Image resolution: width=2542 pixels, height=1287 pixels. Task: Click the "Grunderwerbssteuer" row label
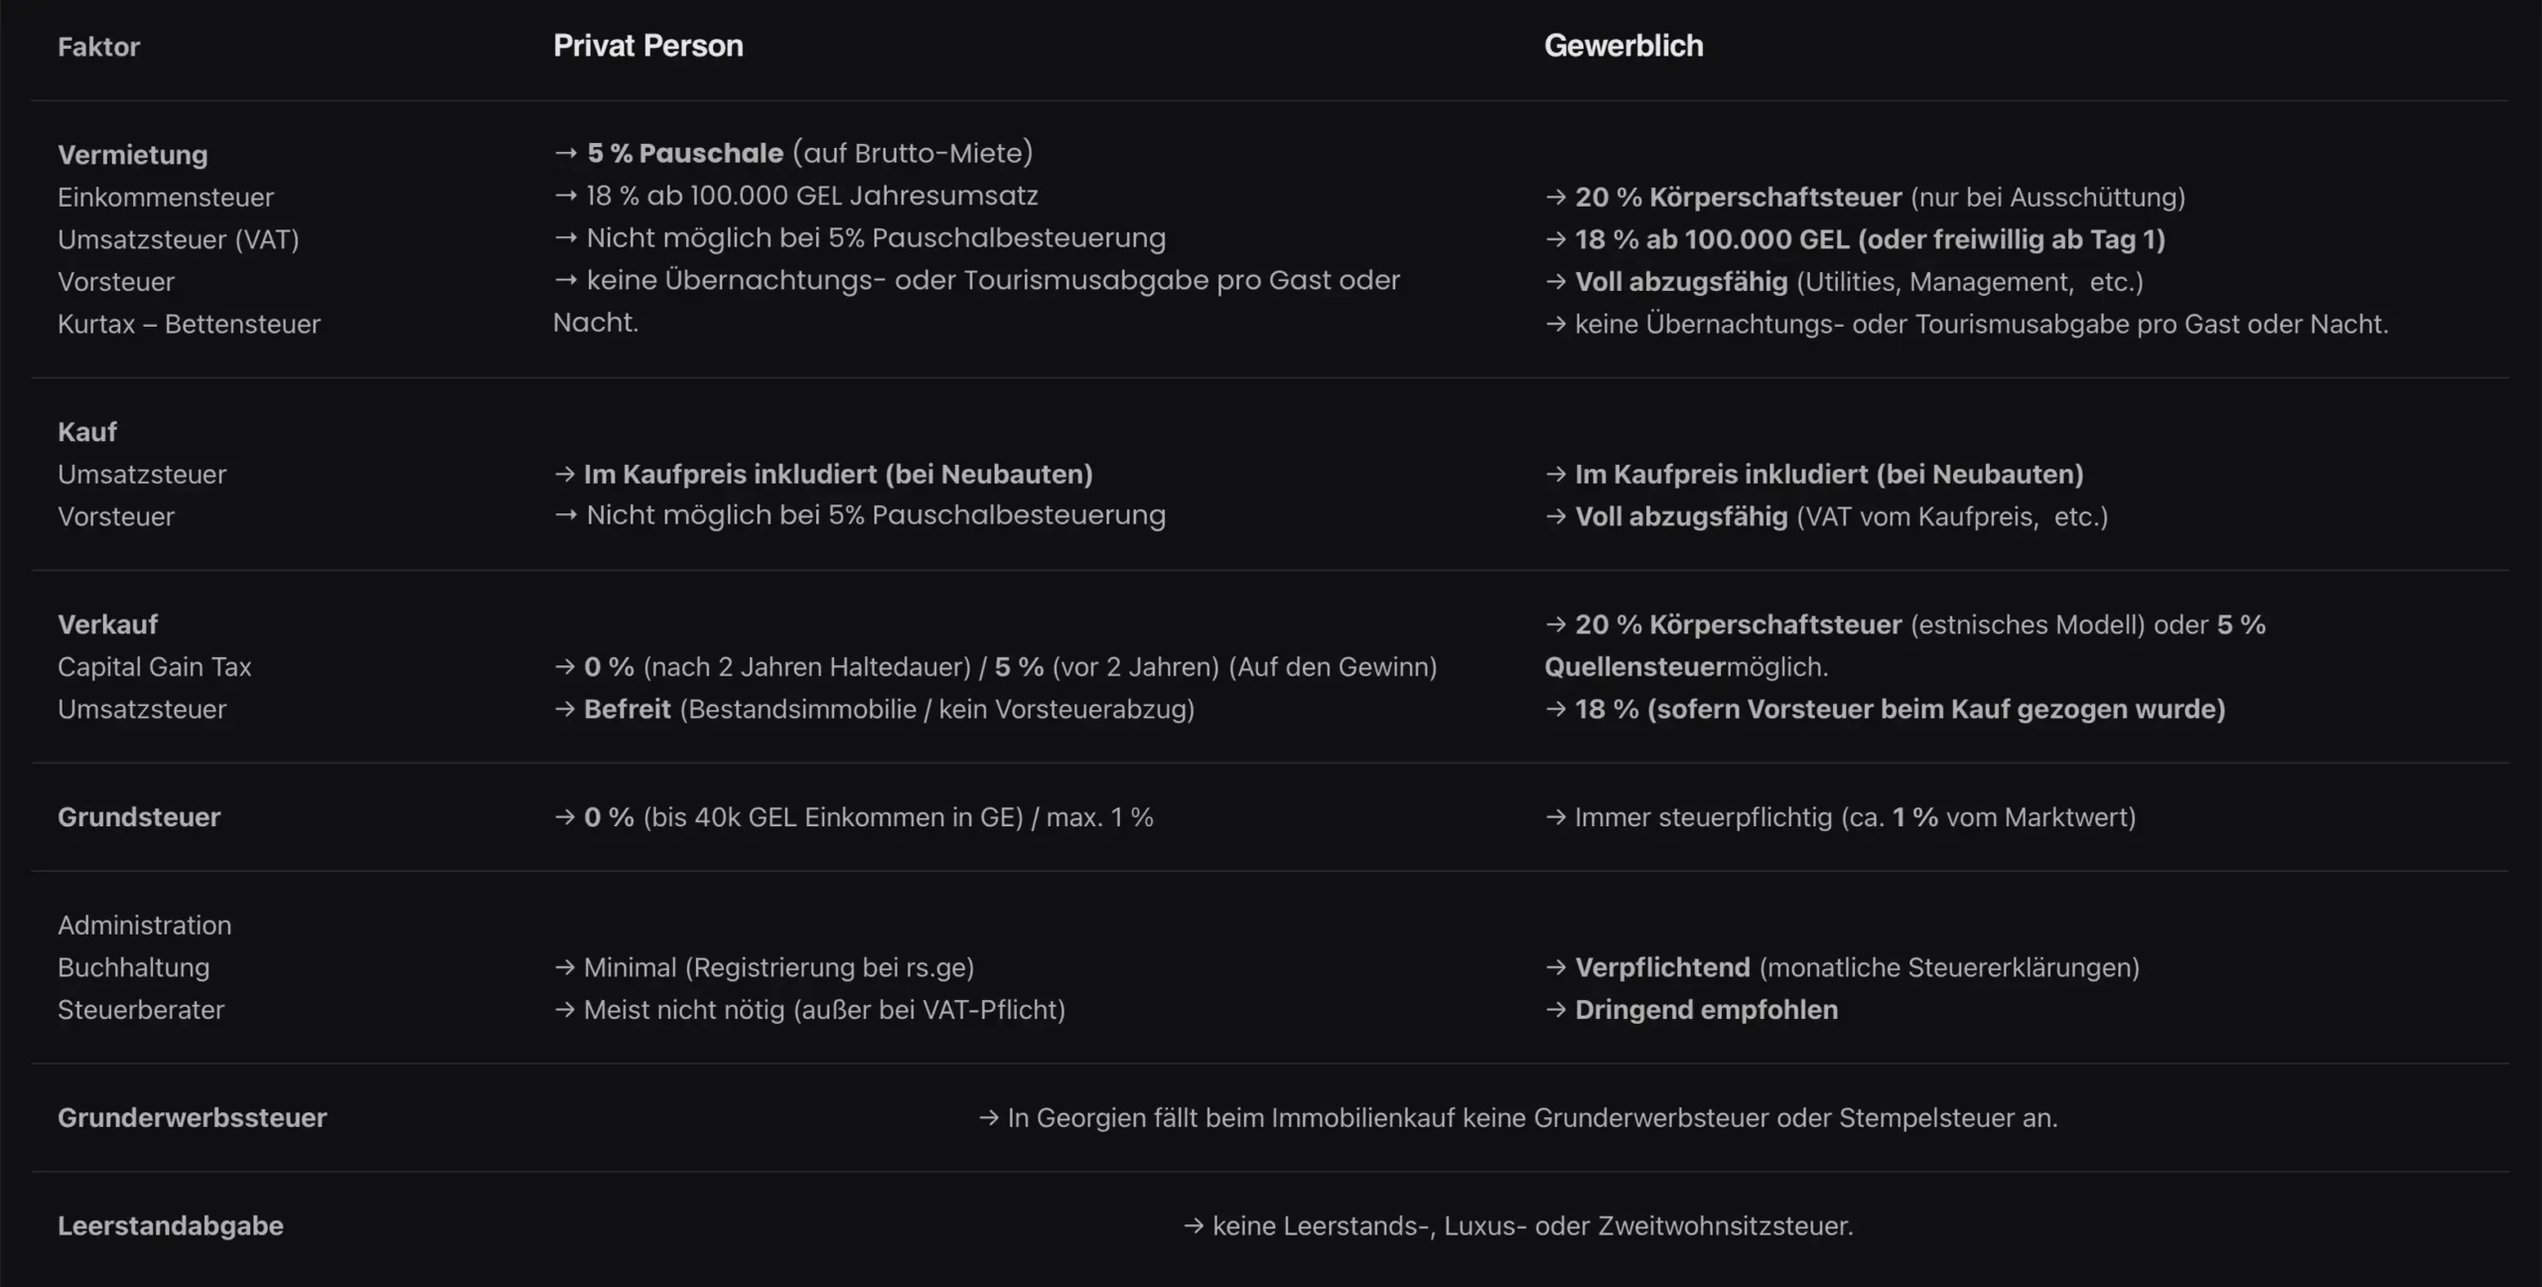[x=192, y=1118]
